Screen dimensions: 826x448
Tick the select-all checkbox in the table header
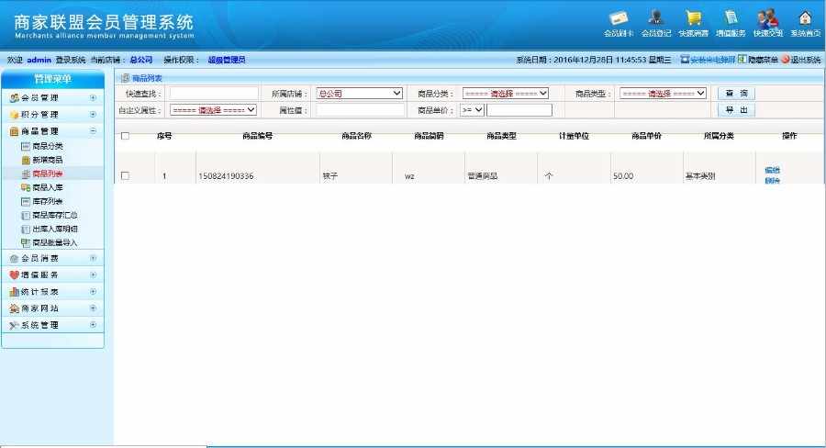tap(125, 136)
